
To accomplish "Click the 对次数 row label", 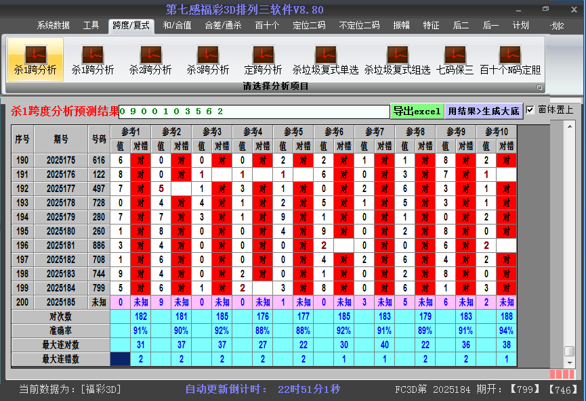I will pos(61,316).
